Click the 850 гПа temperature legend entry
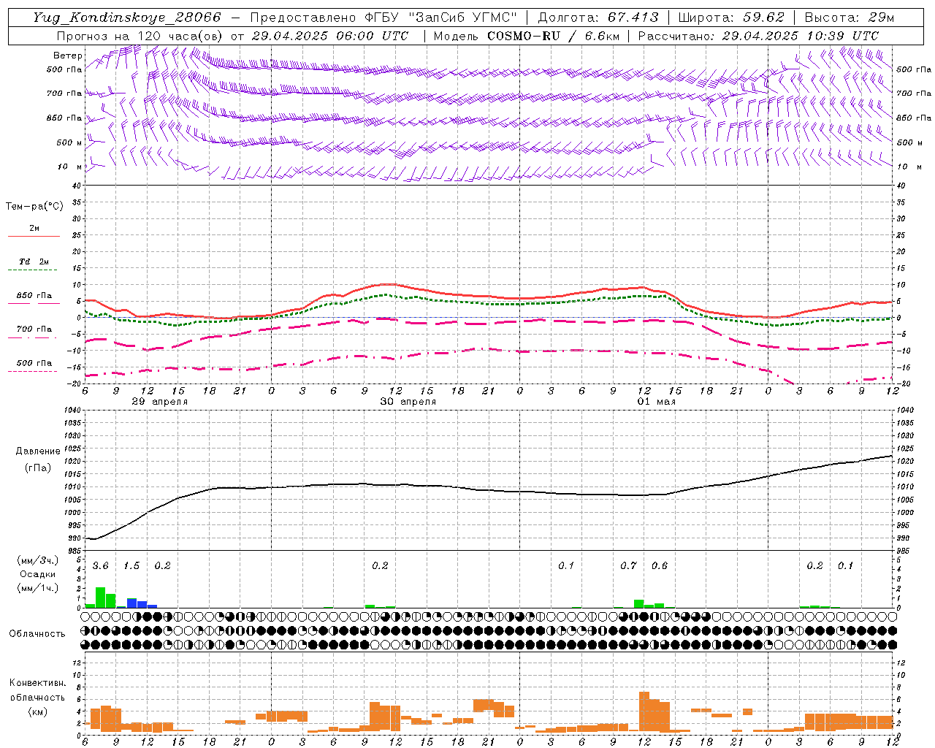The height and width of the screenshot is (748, 935). 34,296
